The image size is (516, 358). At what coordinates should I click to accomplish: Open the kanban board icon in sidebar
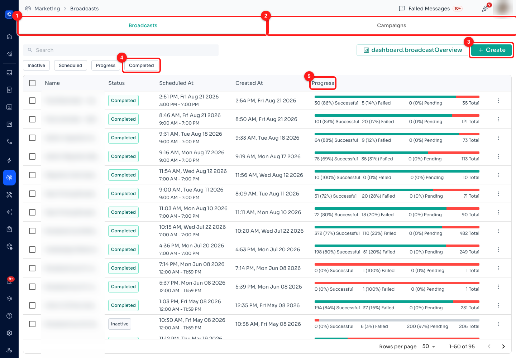point(9,124)
